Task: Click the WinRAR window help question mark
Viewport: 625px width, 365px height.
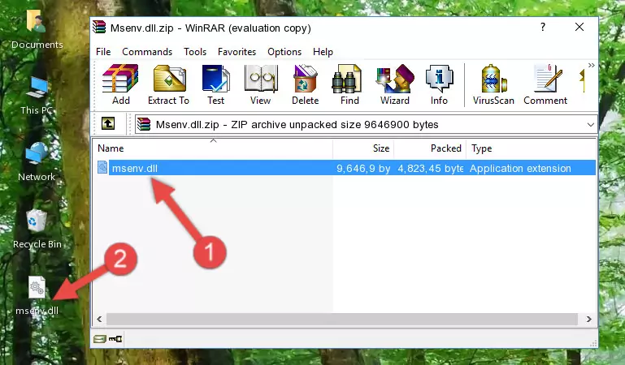Action: point(542,27)
